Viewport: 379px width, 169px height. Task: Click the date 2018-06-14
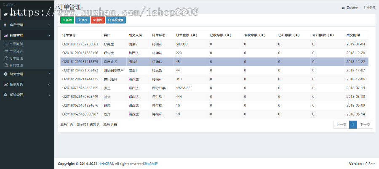pyautogui.click(x=355, y=114)
